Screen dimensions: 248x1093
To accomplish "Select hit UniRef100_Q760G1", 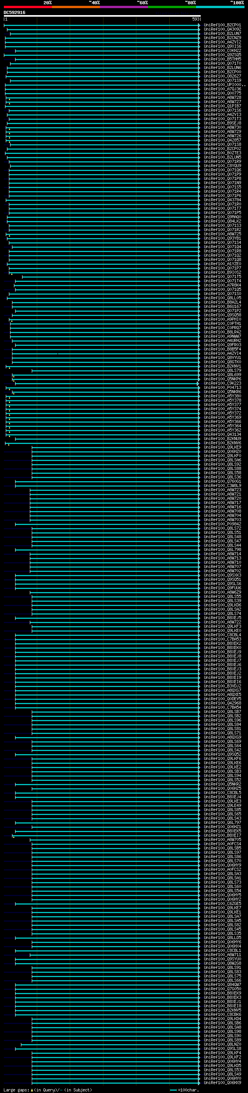I will [222, 481].
